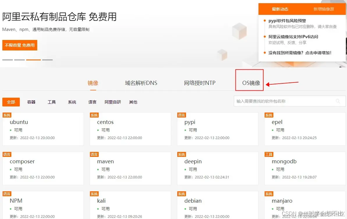Open the maven mirror card
Image resolution: width=347 pixels, height=219 pixels.
click(130, 169)
